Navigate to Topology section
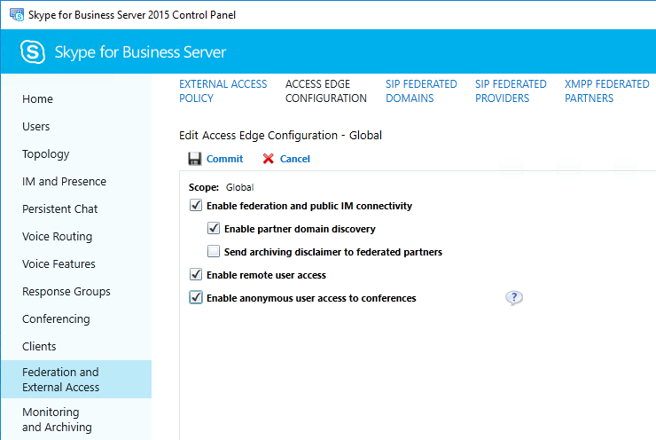 [x=46, y=154]
